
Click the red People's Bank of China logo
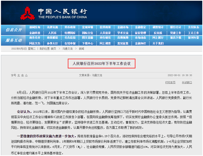(x=27, y=14)
